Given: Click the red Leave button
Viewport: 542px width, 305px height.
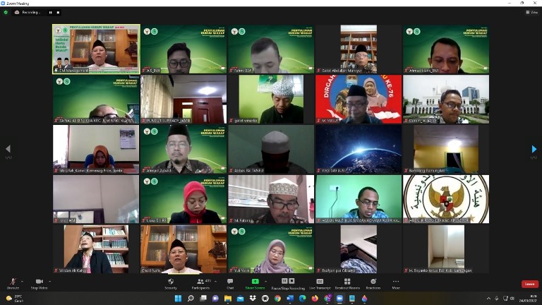Looking at the screenshot, I should pos(529,284).
